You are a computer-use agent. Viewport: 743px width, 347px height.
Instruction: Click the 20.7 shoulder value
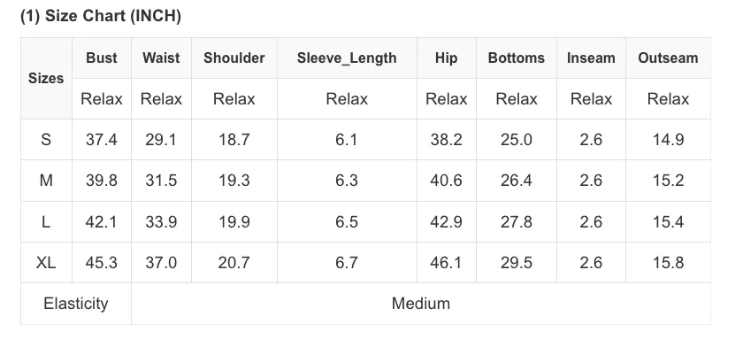(234, 263)
